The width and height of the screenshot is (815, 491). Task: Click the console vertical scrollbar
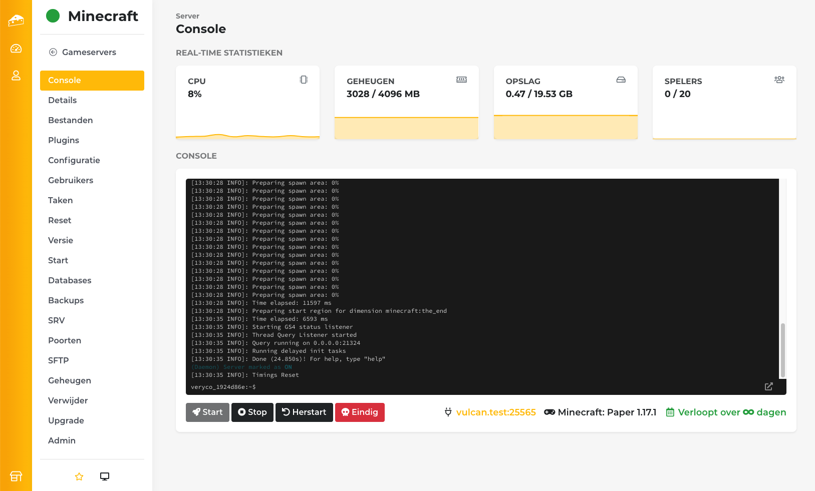click(x=782, y=350)
